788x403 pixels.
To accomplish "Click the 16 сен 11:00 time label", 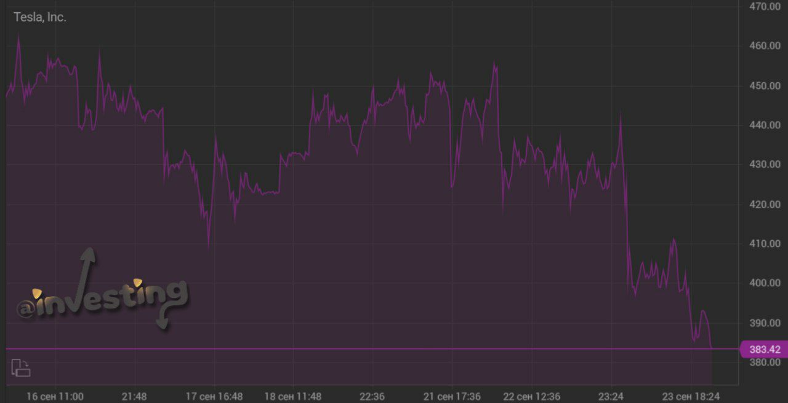I will 55,396.
